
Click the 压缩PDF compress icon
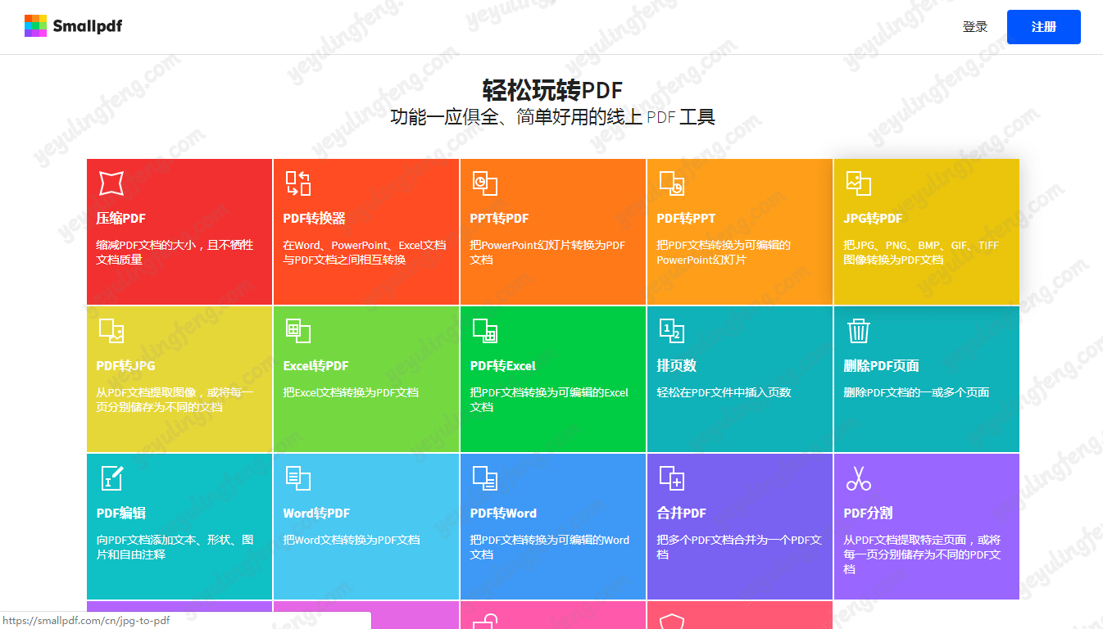111,183
